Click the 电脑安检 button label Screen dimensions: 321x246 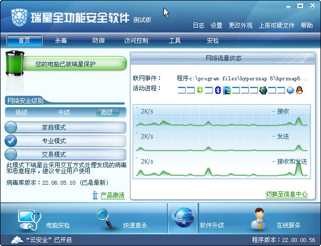pyautogui.click(x=58, y=225)
